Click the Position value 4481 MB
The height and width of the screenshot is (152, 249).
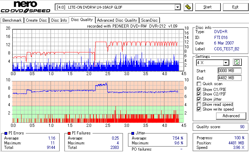tap(237, 143)
